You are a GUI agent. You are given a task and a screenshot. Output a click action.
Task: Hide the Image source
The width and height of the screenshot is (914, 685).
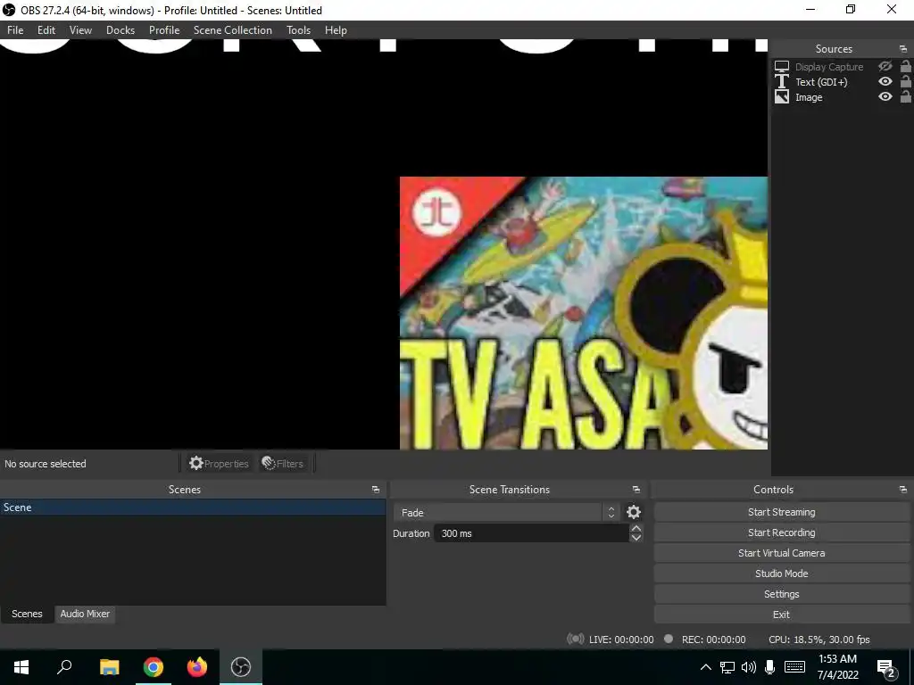click(885, 96)
